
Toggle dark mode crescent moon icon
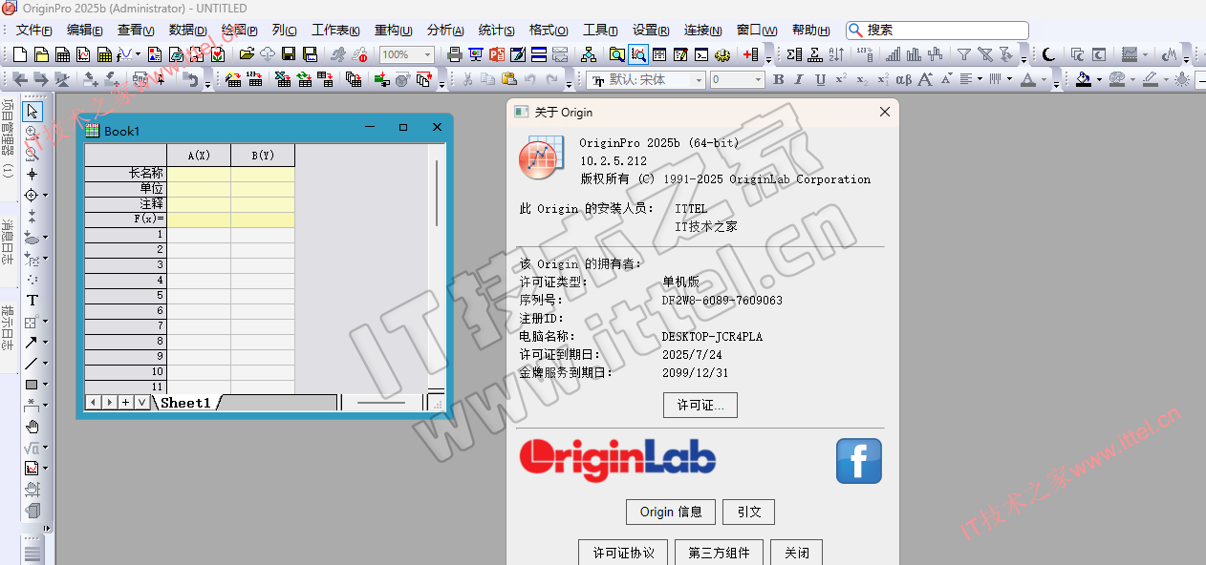tap(1048, 54)
